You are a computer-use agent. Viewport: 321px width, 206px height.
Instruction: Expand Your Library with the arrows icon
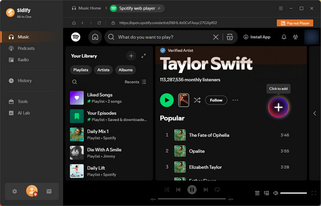(144, 56)
